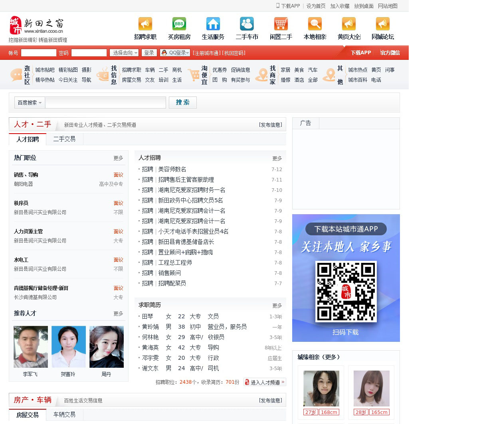Image resolution: width=479 pixels, height=424 pixels.
Task: Switch to the 二手交易 tab
Action: pyautogui.click(x=64, y=139)
